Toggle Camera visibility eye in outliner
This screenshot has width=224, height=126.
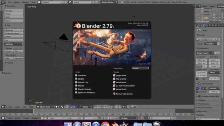point(213,15)
